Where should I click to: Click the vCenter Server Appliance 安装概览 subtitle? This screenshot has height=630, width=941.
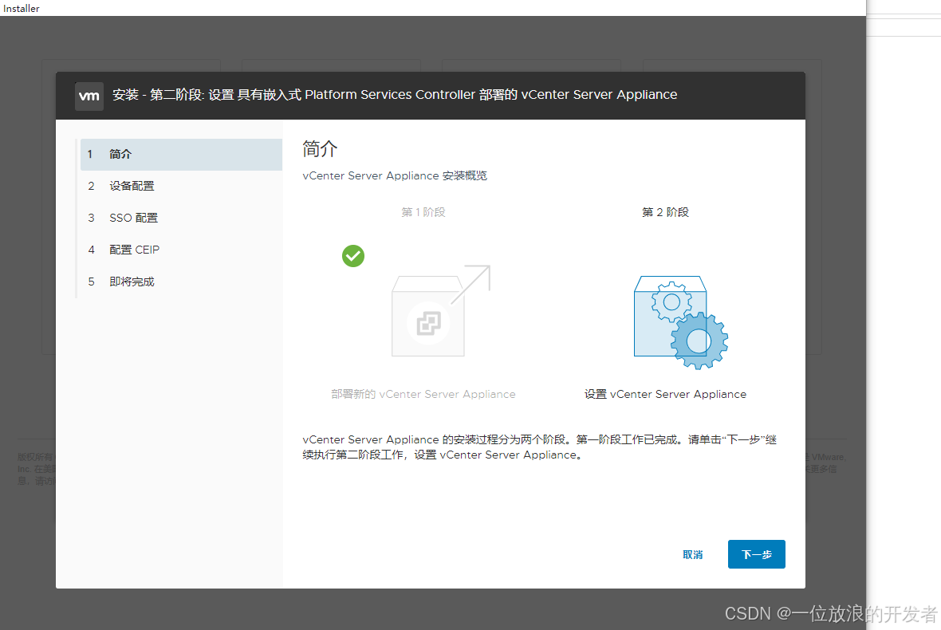click(x=394, y=175)
